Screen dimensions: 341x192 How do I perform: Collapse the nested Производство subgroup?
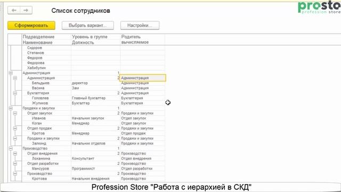click(x=15, y=173)
